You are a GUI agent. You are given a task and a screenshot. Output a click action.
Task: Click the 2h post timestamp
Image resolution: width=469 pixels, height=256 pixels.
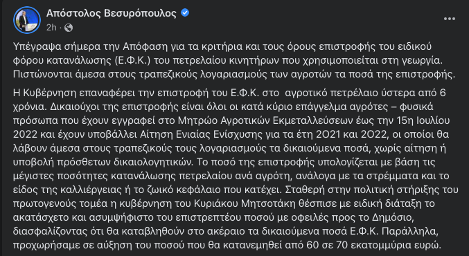click(51, 28)
